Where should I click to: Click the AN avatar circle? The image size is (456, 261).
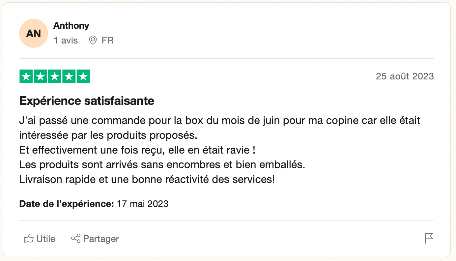[34, 33]
